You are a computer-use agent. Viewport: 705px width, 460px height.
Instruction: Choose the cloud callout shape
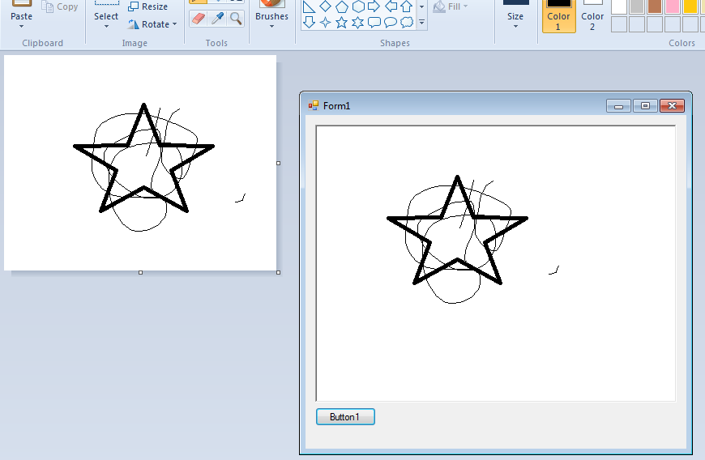pos(407,22)
